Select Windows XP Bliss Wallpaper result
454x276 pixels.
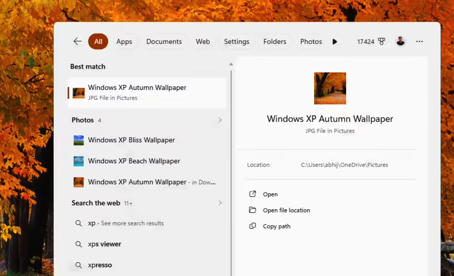147,140
